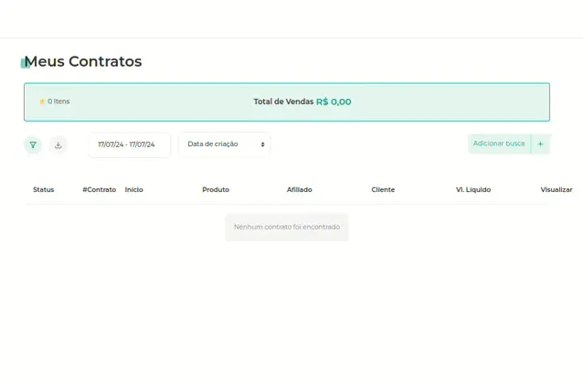Sort by the Status column header

coord(44,190)
